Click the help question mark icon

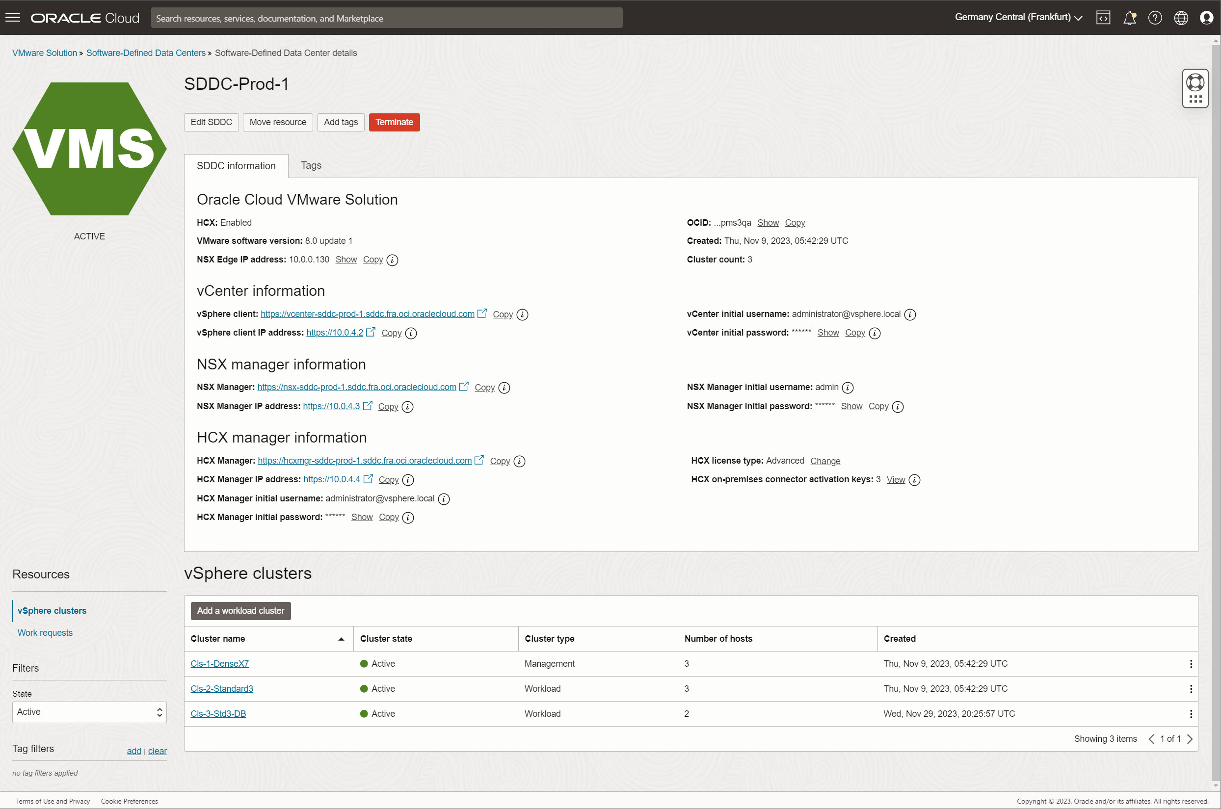(1155, 17)
